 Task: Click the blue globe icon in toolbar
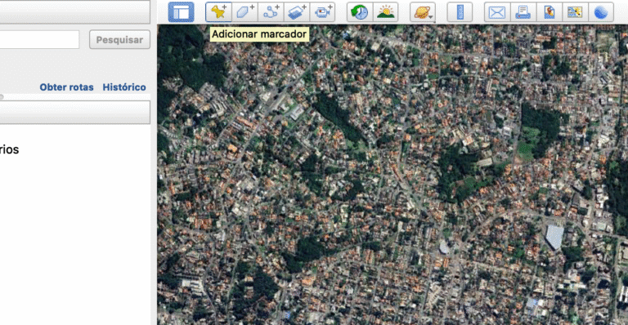[601, 12]
